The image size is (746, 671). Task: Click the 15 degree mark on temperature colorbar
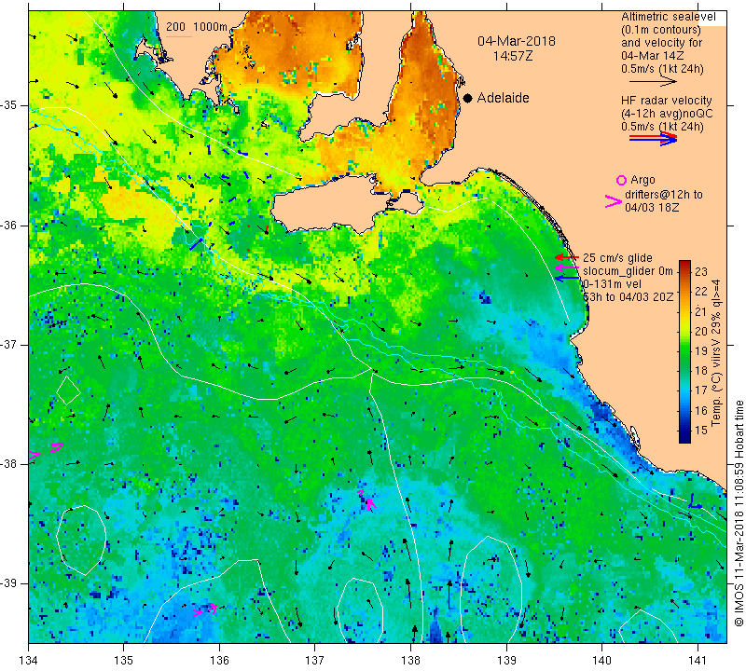[701, 431]
